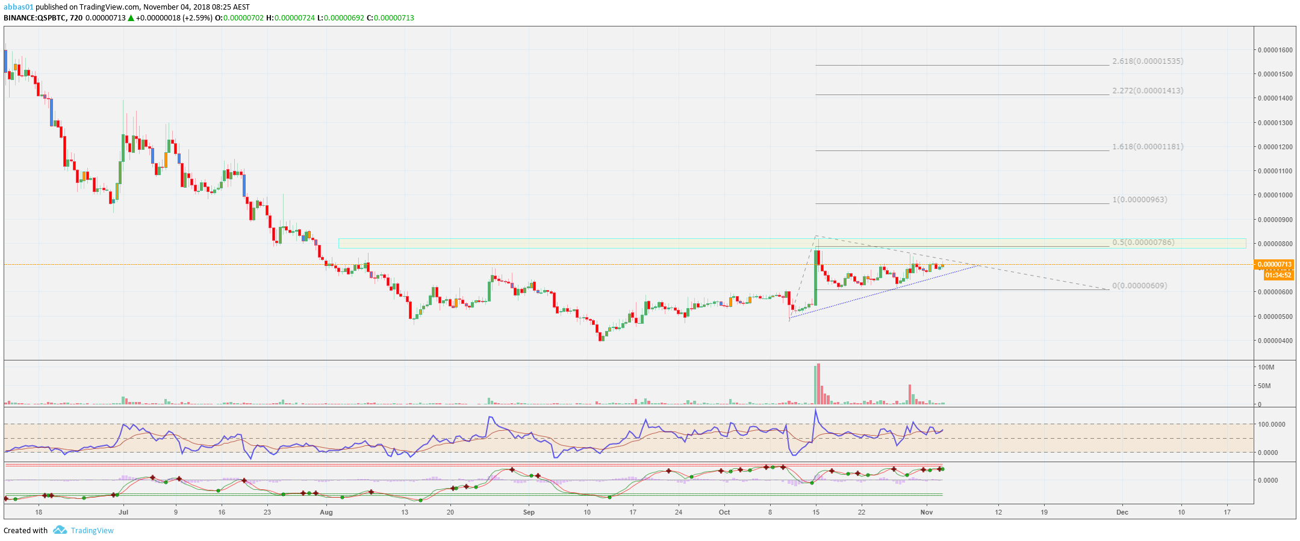Click the green up-arrow next to price change
The image size is (1300, 541).
click(x=131, y=18)
